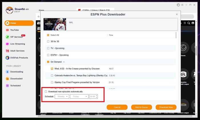The height and width of the screenshot is (120, 200).
Task: Open the ESPN profile icon
Action: [x=193, y=23]
